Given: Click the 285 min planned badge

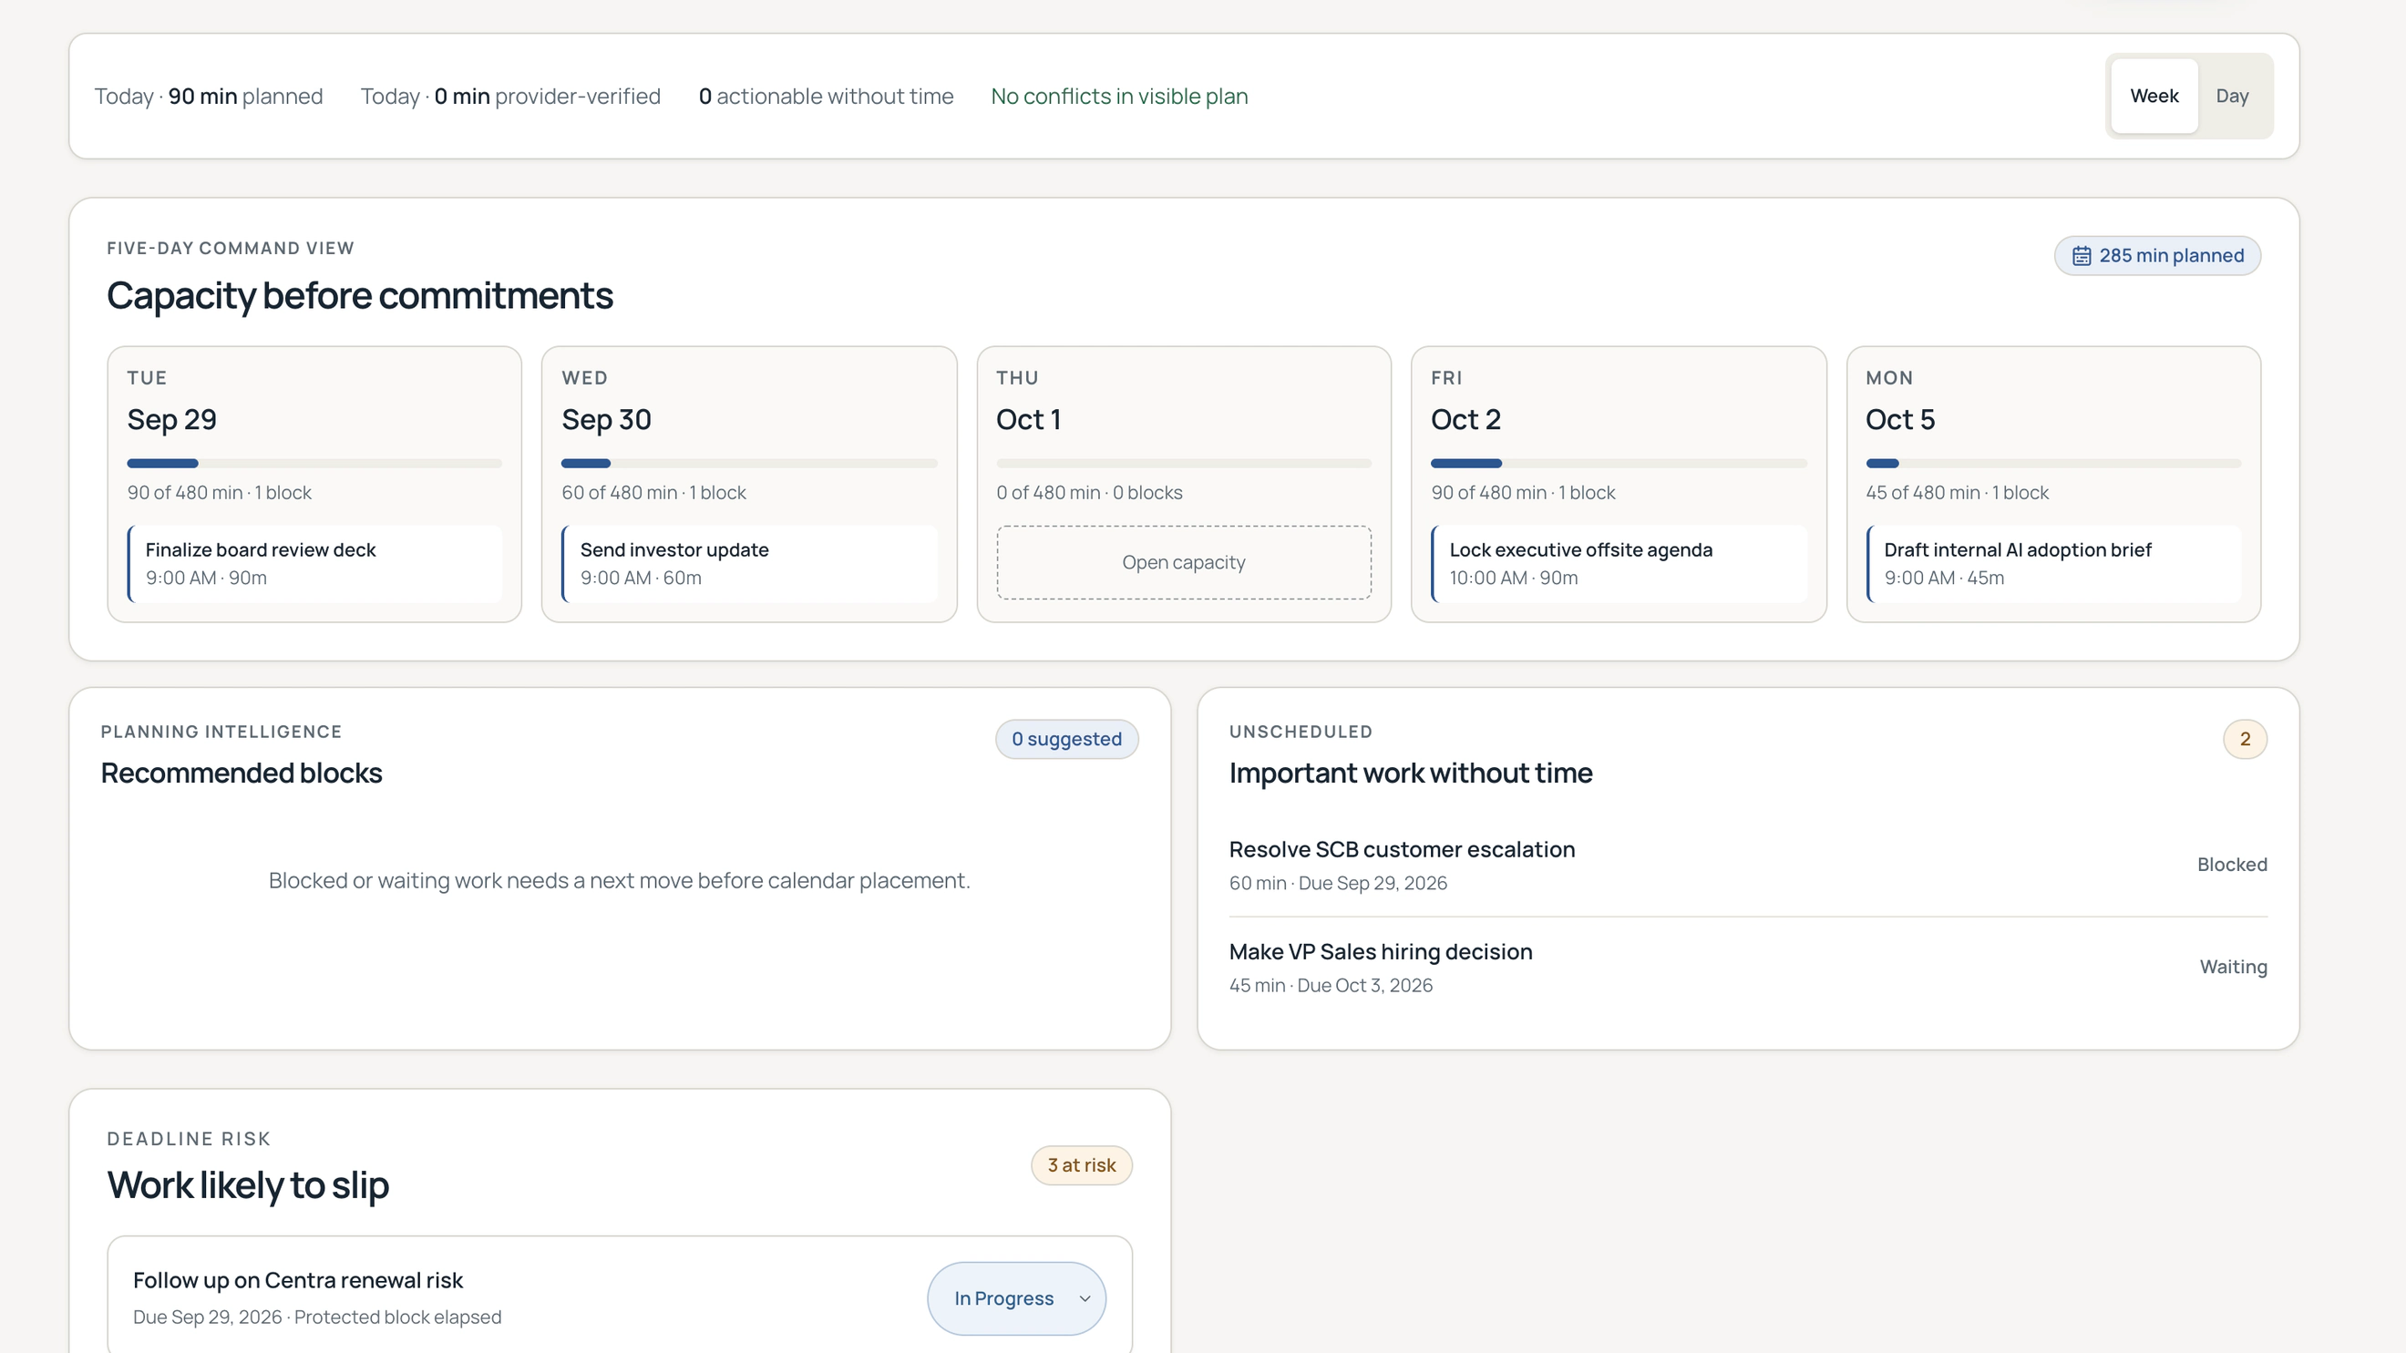Looking at the screenshot, I should pos(2156,256).
